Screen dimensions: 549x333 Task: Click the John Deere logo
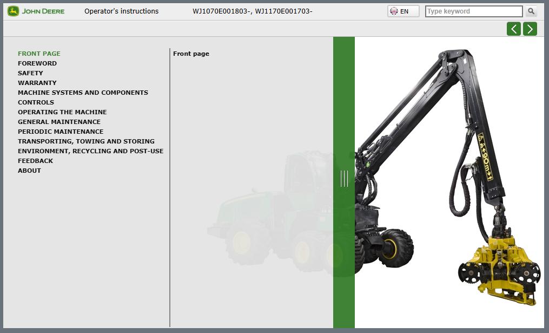[36, 11]
